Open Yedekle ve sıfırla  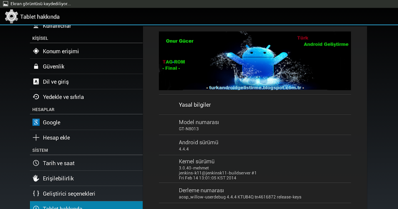[86, 97]
